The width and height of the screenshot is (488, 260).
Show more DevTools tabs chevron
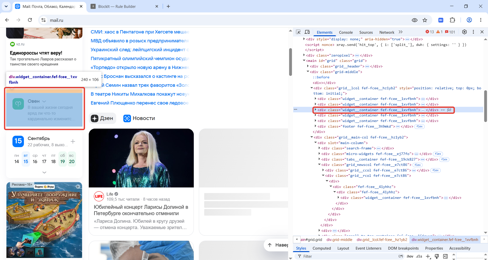pos(401,32)
